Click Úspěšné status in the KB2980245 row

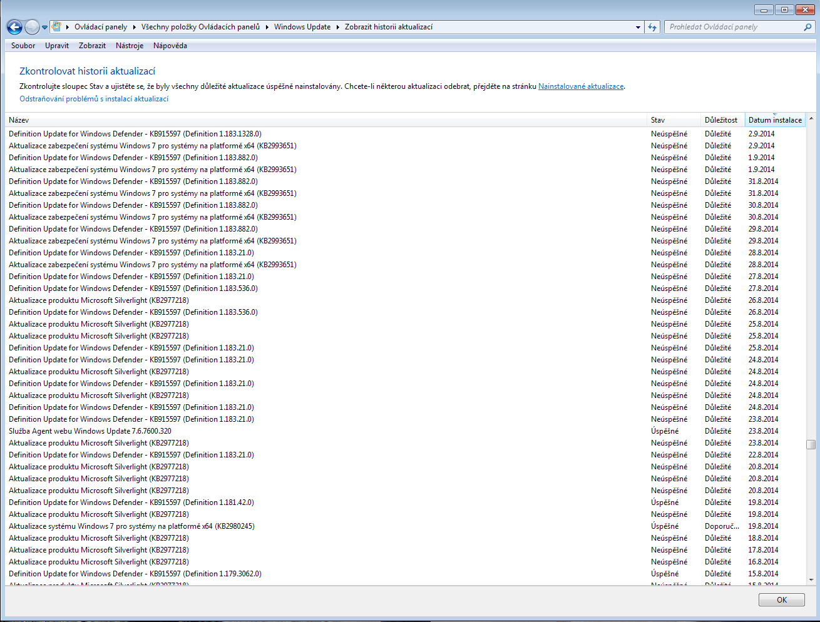[x=665, y=526]
